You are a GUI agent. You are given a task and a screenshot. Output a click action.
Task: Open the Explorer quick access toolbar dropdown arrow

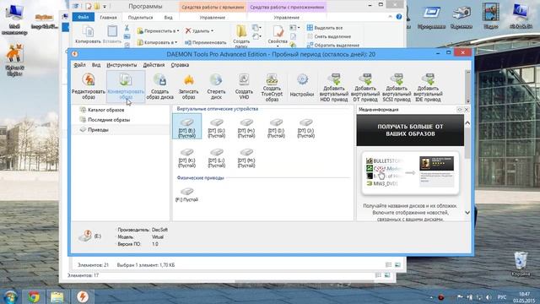click(x=105, y=6)
